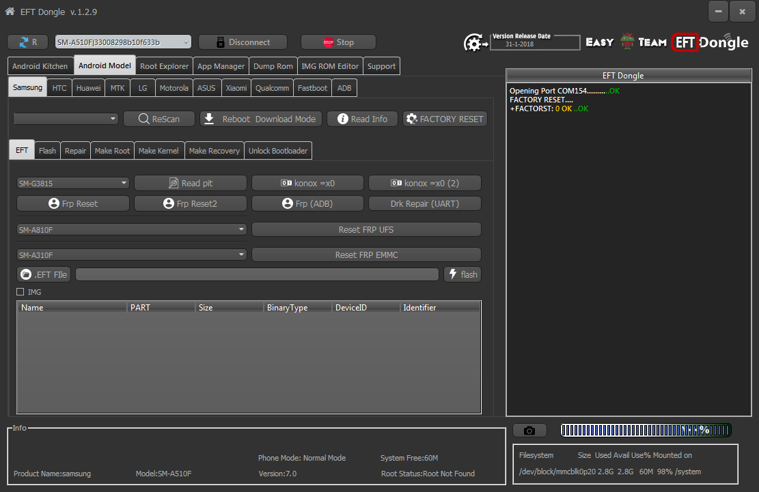The height and width of the screenshot is (492, 759).
Task: Click the DeviceID column header
Action: click(x=365, y=307)
